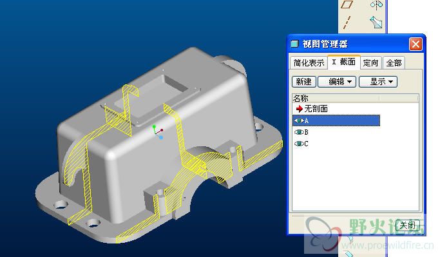Click the coordinate system triad on model

point(158,132)
